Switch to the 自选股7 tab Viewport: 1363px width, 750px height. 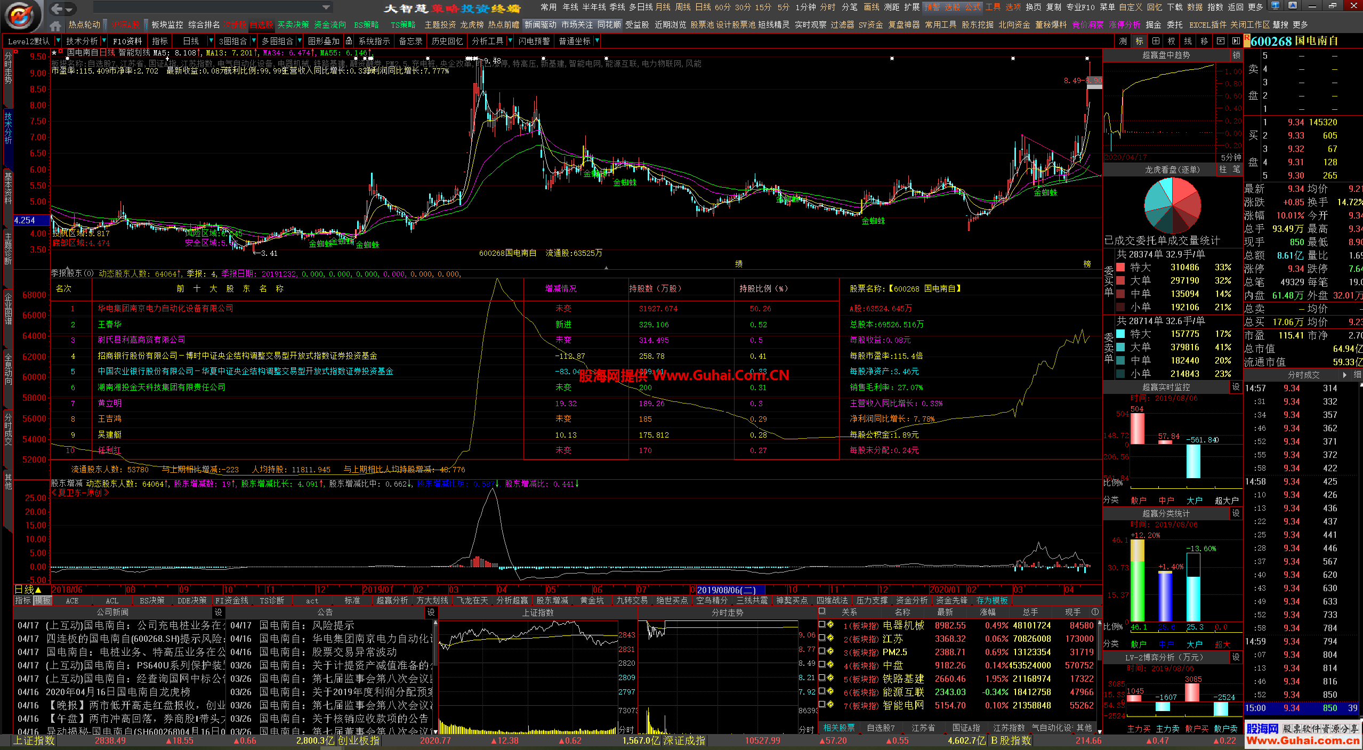tap(881, 728)
